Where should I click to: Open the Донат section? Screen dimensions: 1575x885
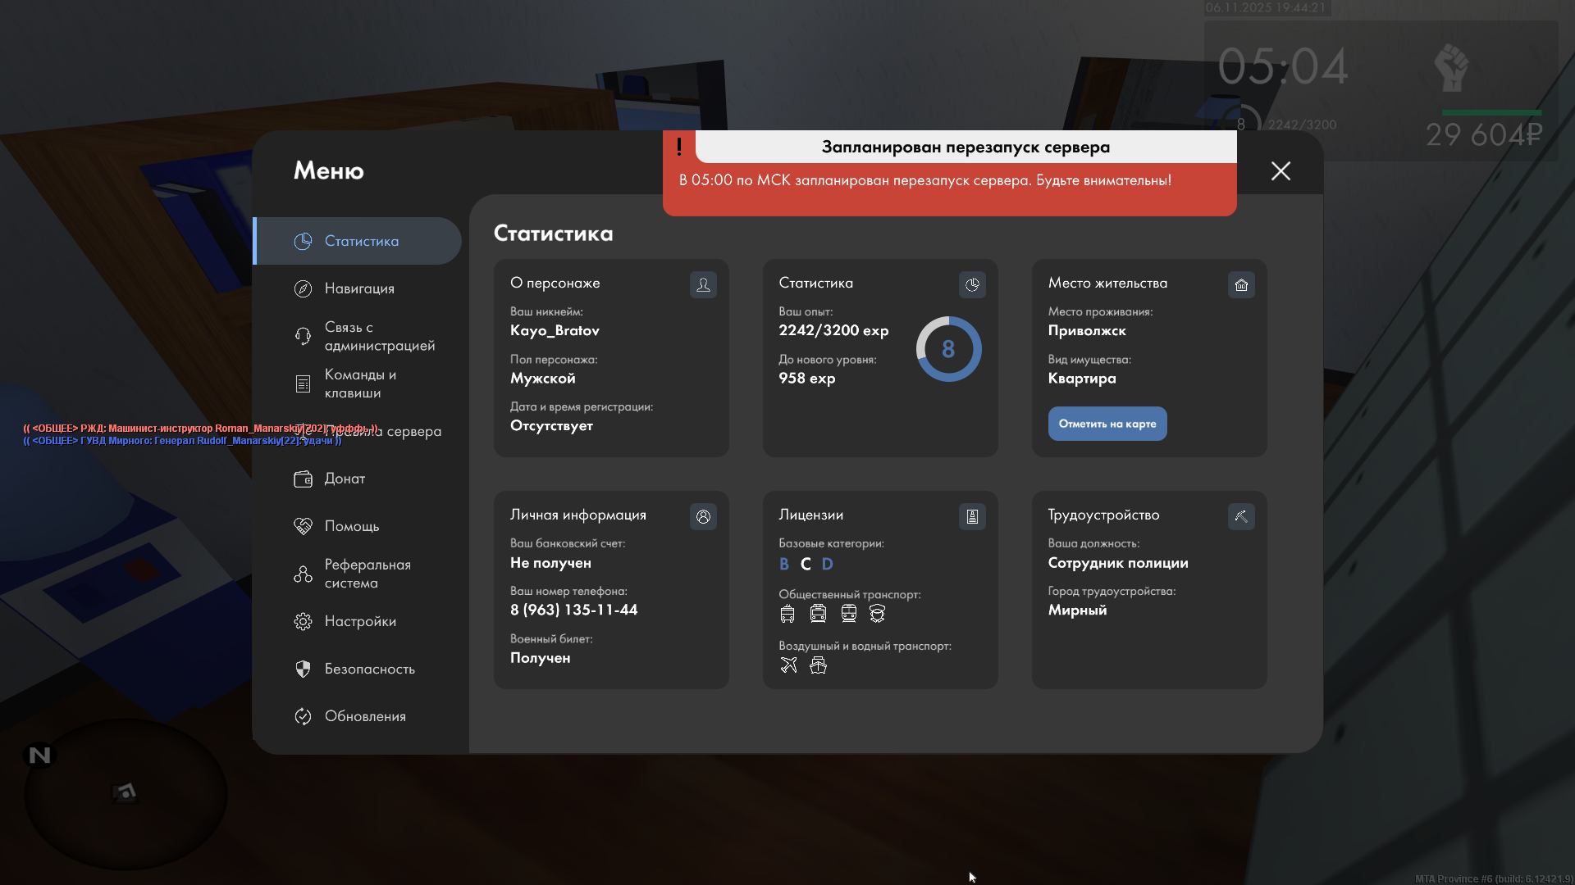pyautogui.click(x=345, y=479)
